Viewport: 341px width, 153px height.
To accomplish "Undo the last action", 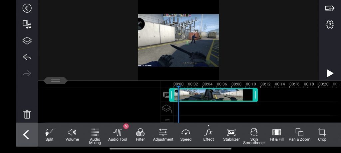I will coord(27,57).
